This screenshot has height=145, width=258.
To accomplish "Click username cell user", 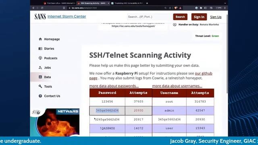I will [169, 128].
